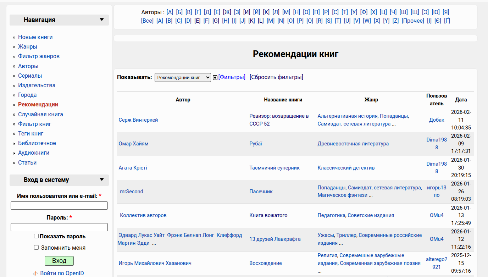Open author Омар Хайям link

pos(133,144)
